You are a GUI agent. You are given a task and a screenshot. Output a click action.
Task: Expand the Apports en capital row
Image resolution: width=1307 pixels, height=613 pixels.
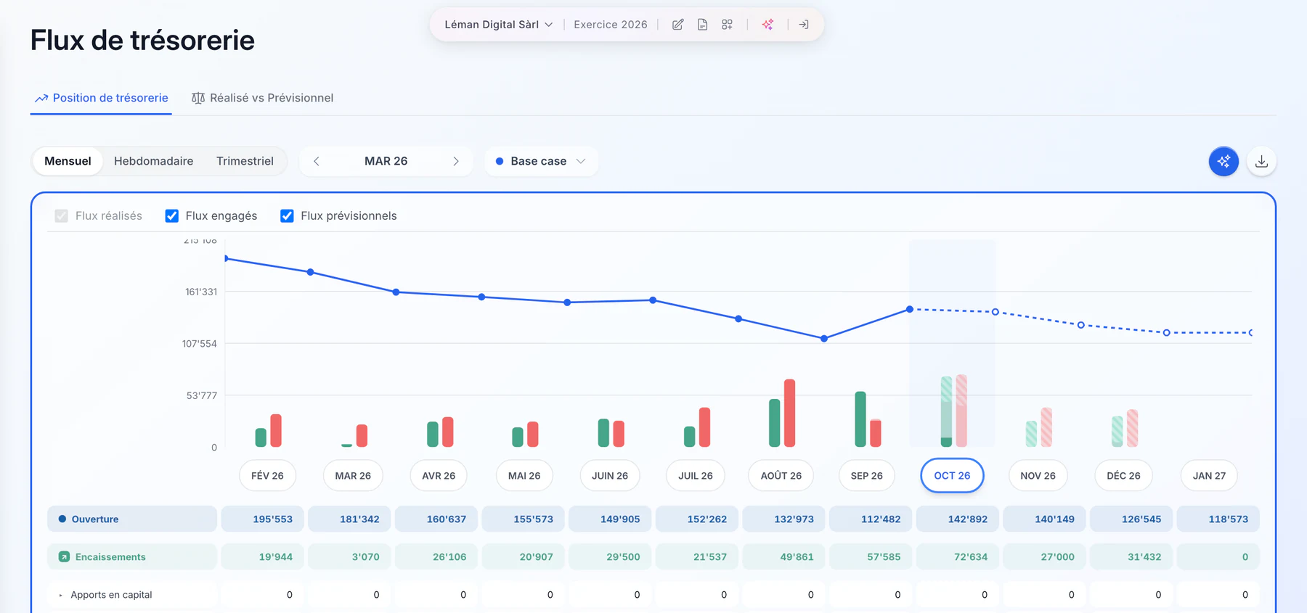(x=60, y=595)
